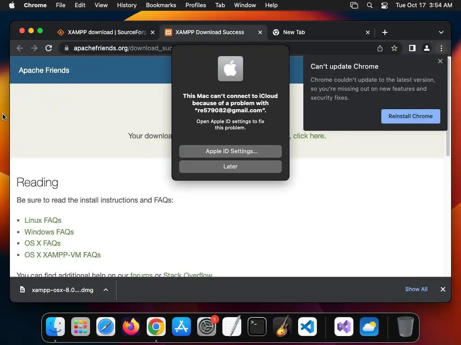The width and height of the screenshot is (461, 345).
Task: Open Launchpad in the dock
Action: (81, 327)
